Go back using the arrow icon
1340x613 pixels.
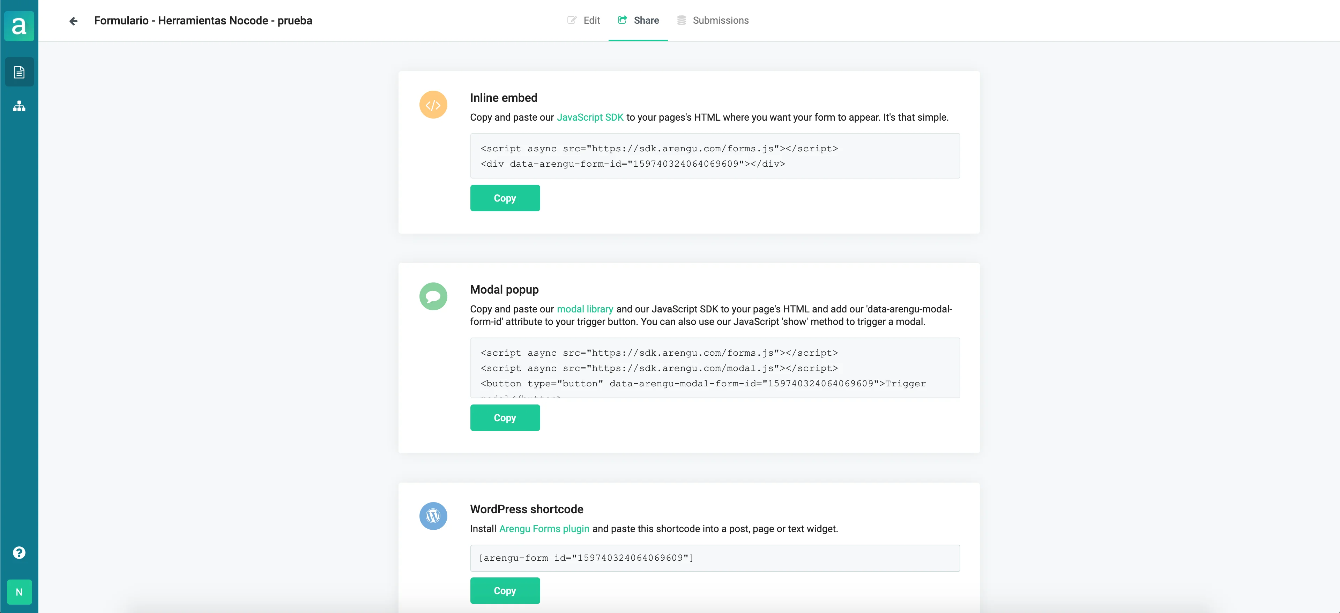pos(73,21)
